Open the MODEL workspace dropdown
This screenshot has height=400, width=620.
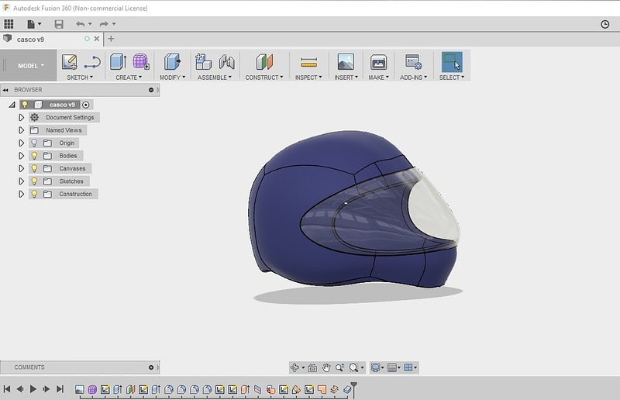pos(31,66)
